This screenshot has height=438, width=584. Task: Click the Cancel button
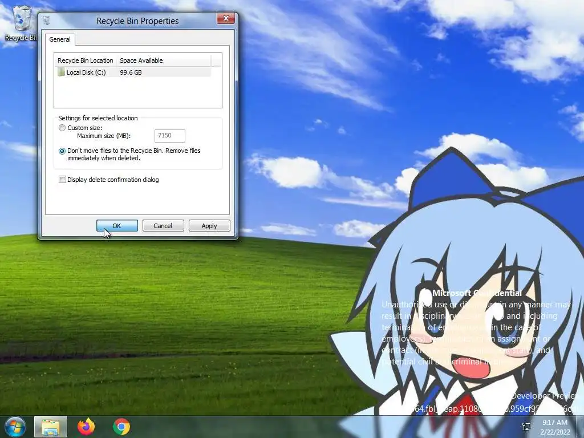tap(163, 226)
